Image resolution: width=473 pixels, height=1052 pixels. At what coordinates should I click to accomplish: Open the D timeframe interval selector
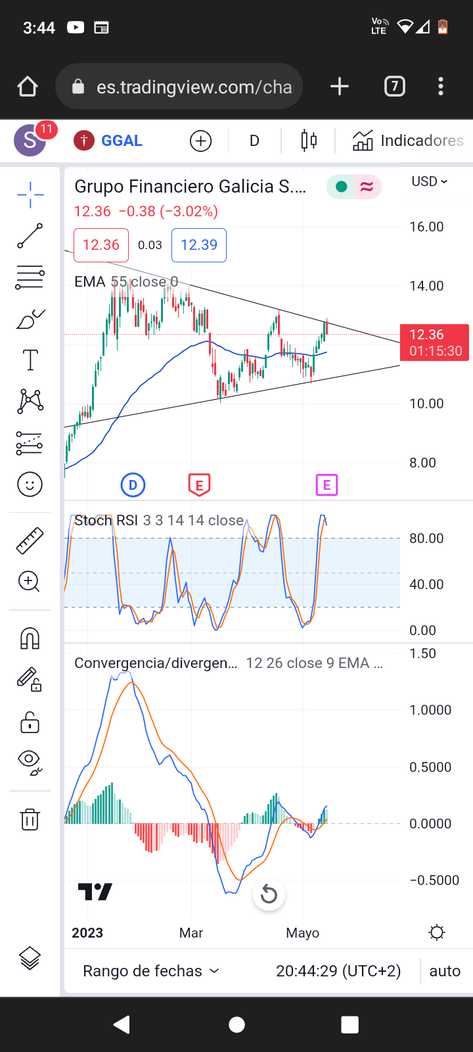point(254,141)
